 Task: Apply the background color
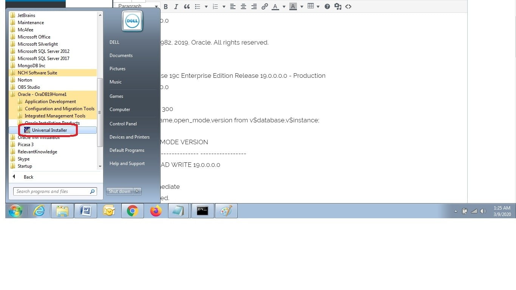[293, 6]
